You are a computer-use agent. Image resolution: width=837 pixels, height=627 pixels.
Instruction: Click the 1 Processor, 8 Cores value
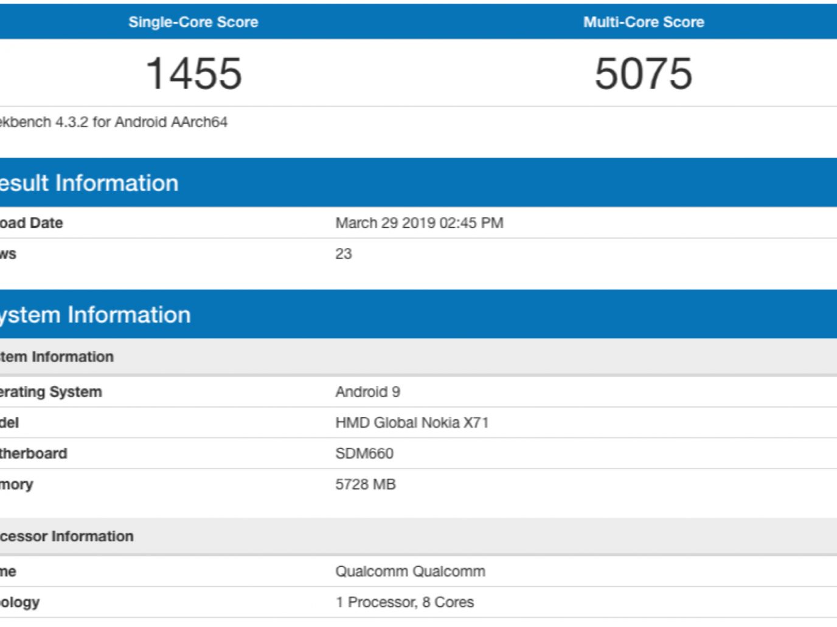405,603
